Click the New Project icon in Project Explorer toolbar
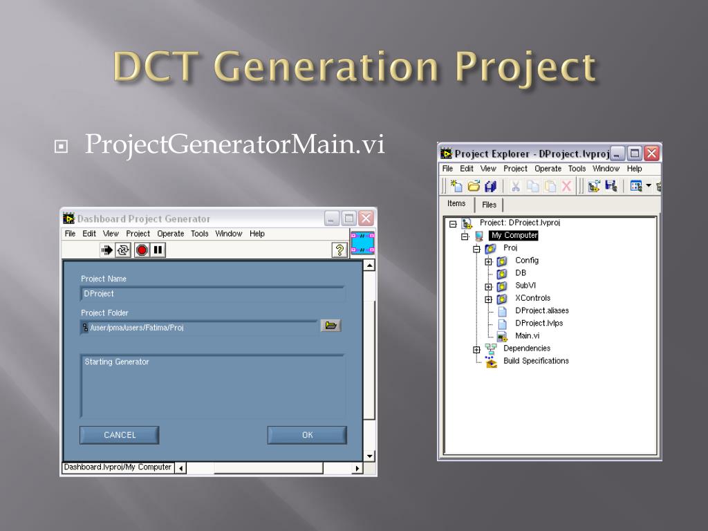Viewport: 708px width, 531px height. 456,185
